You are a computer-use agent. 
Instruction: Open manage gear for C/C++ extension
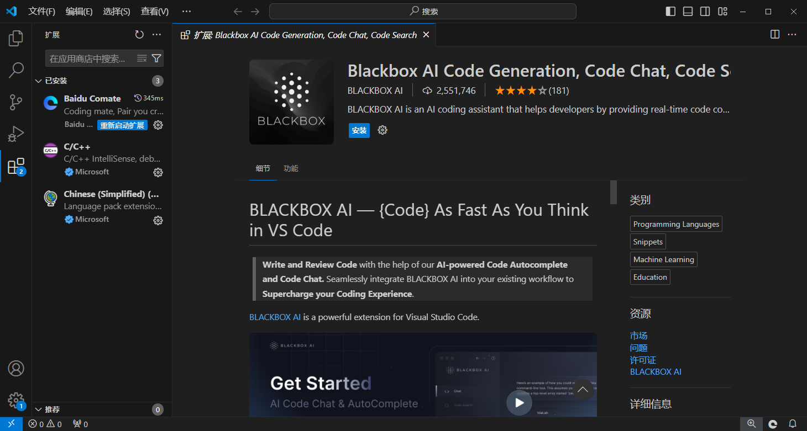coord(158,172)
